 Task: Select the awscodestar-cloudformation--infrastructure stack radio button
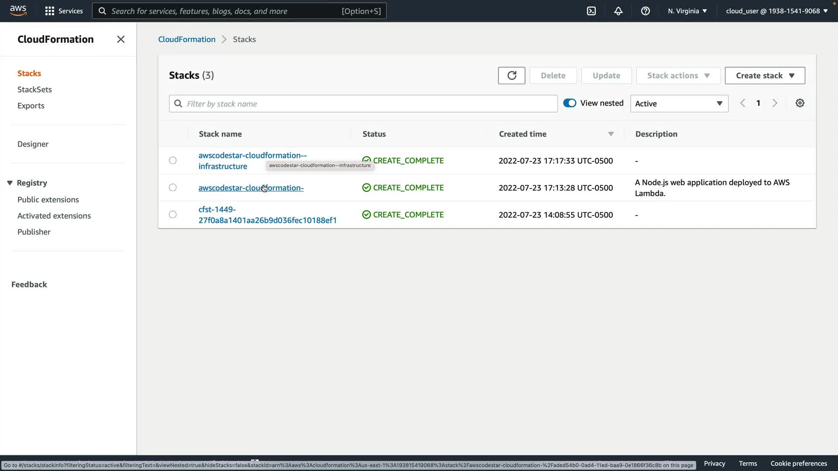(173, 160)
